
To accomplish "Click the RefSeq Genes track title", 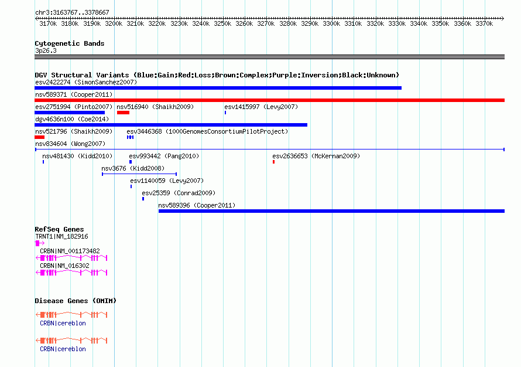I will tap(59, 229).
